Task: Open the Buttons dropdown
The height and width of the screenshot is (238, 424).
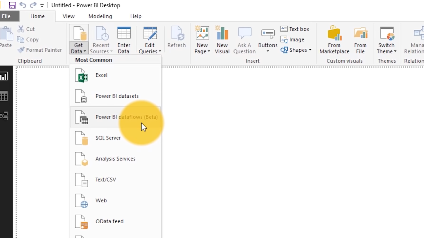Action: [268, 39]
